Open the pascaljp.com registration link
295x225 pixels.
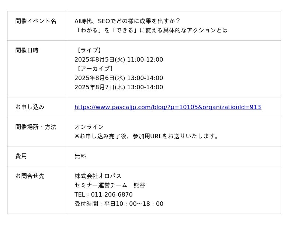click(168, 107)
